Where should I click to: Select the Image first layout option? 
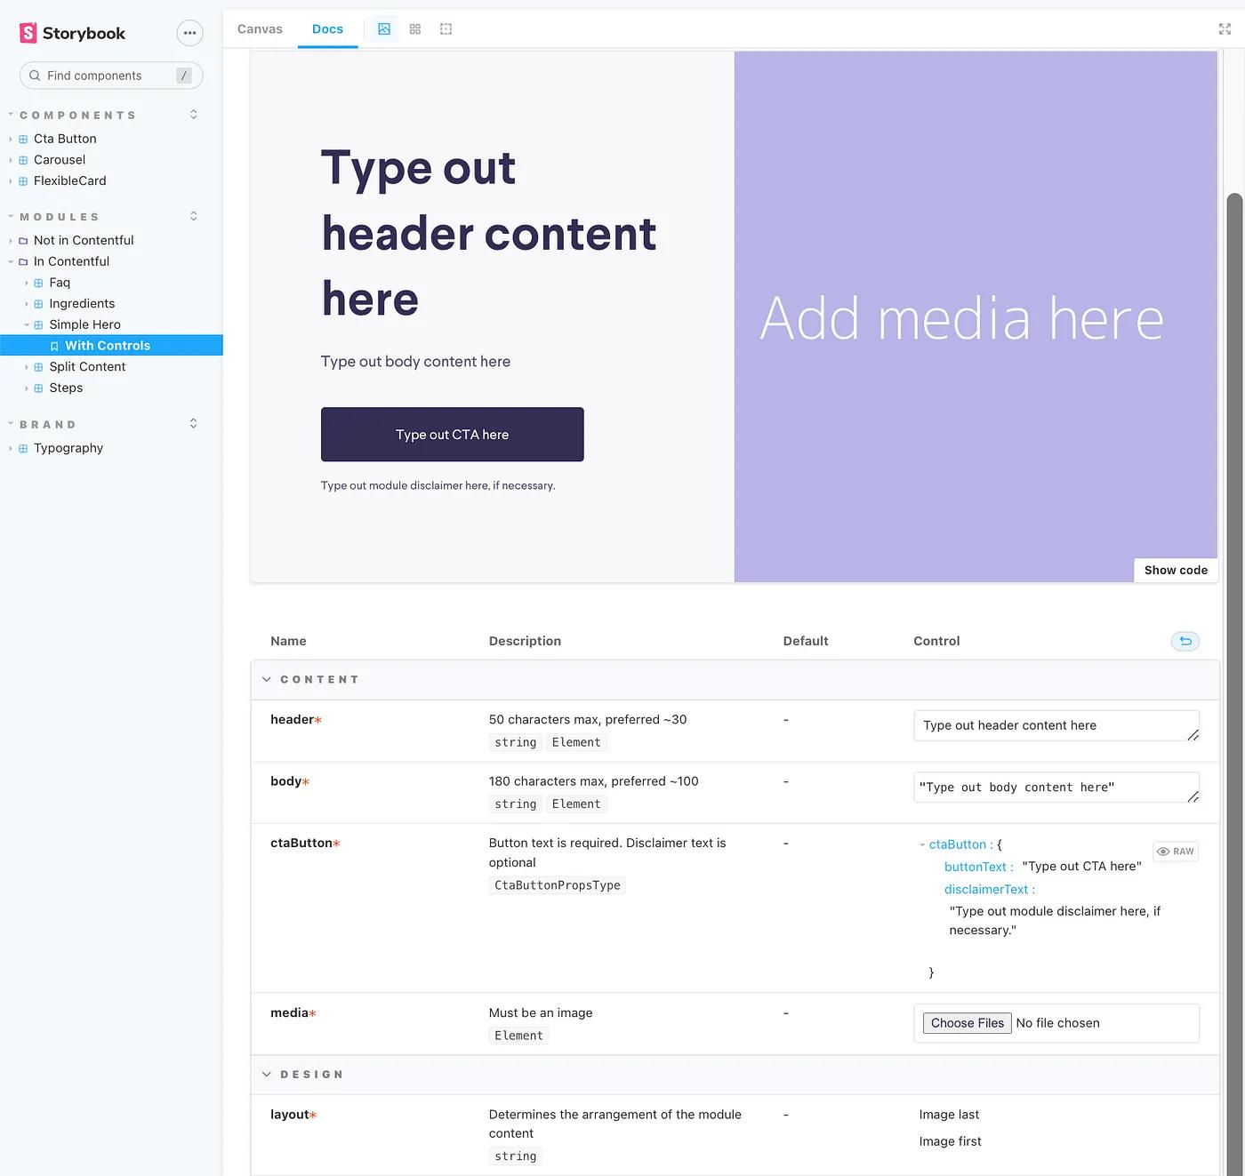tap(950, 1140)
